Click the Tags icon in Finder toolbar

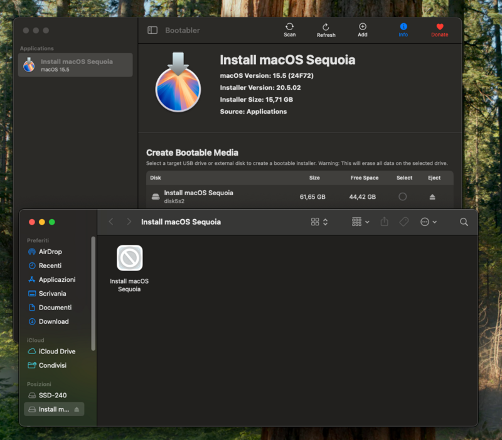click(404, 222)
